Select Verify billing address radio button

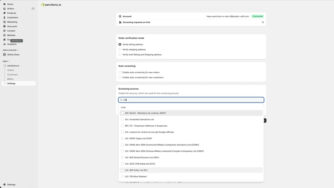(x=120, y=44)
